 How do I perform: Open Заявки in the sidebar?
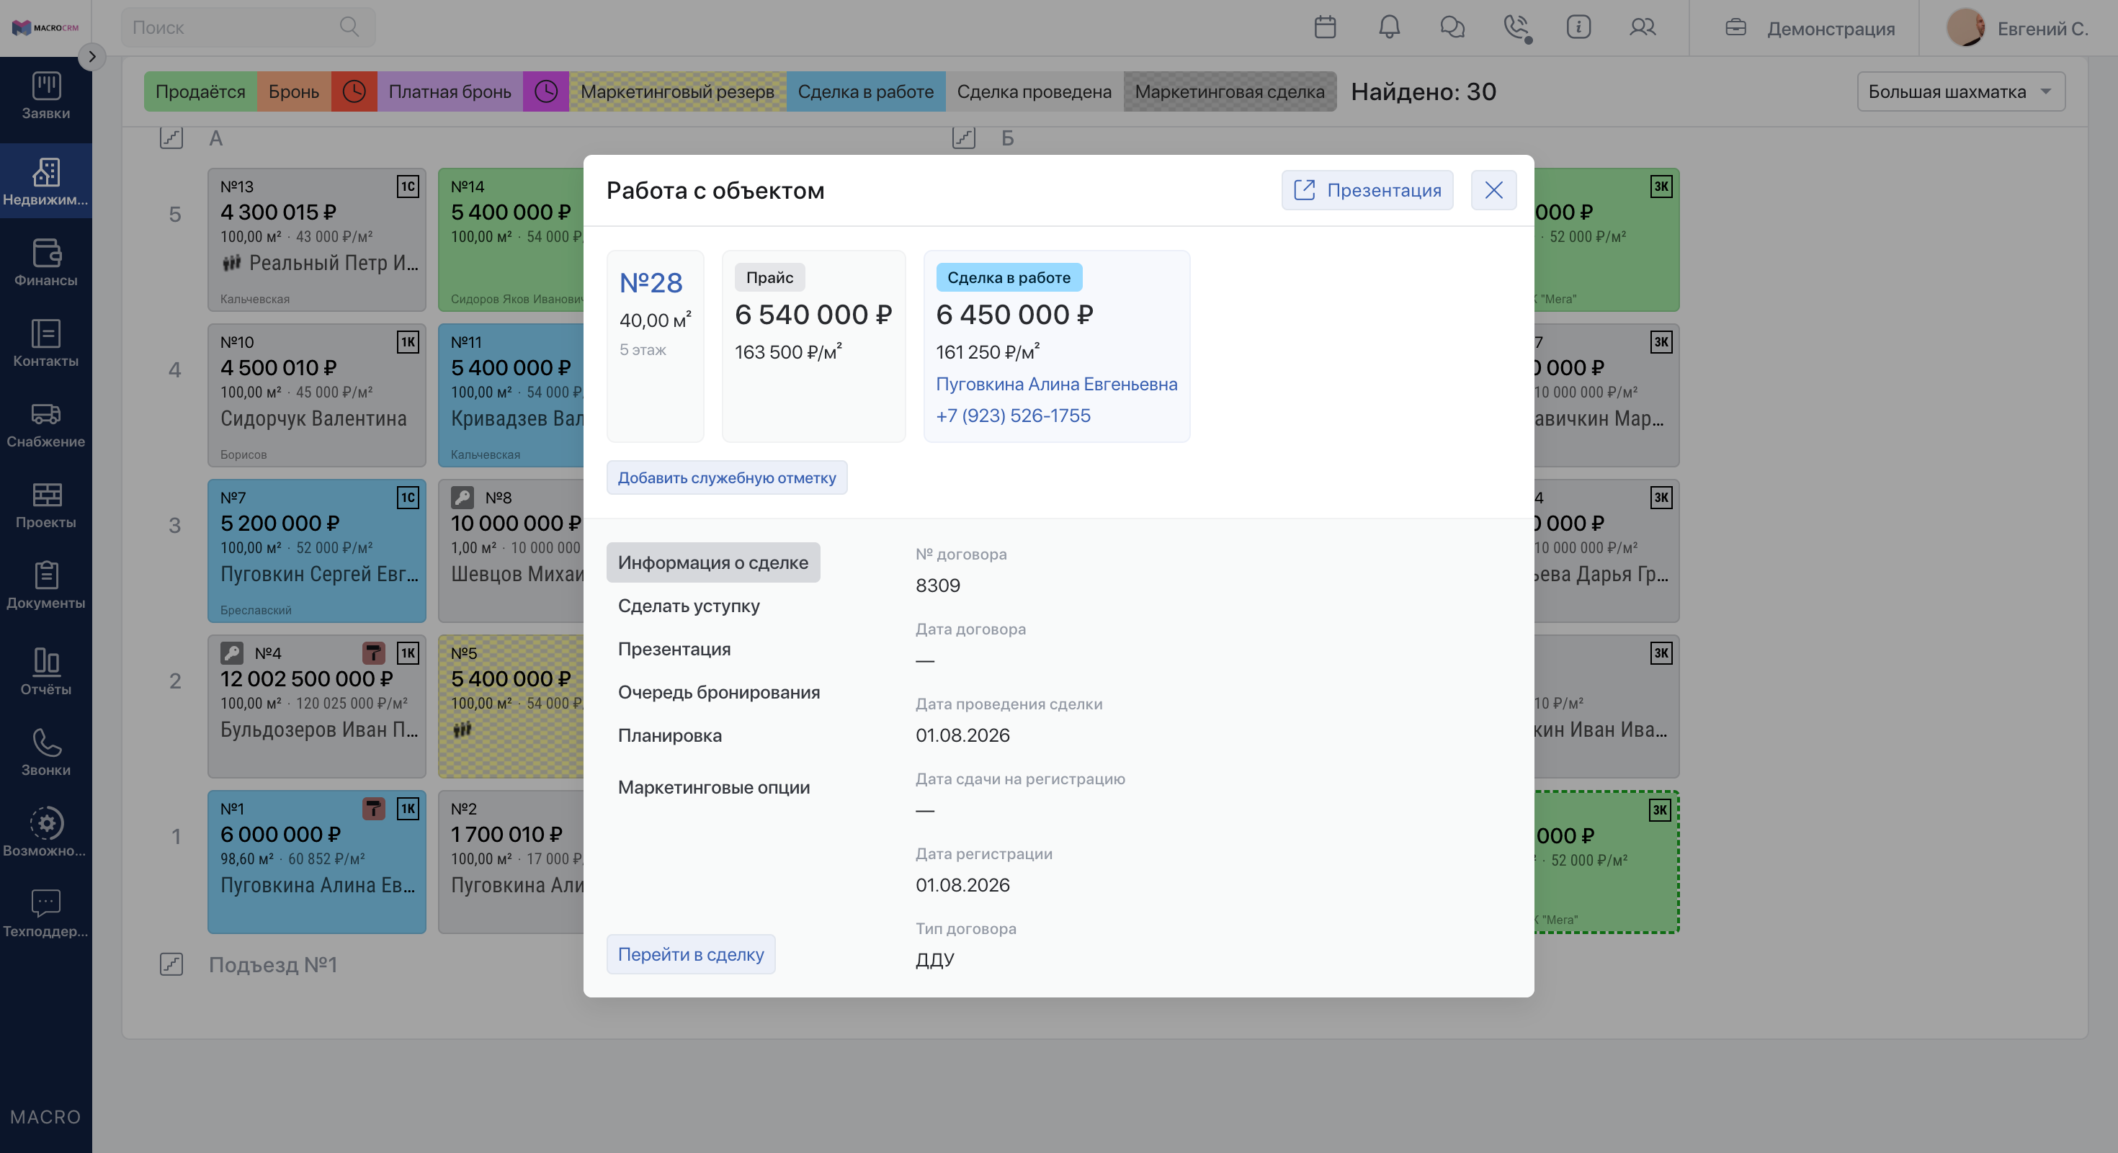point(46,97)
